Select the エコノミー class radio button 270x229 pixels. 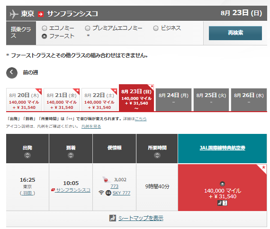pyautogui.click(x=45, y=28)
